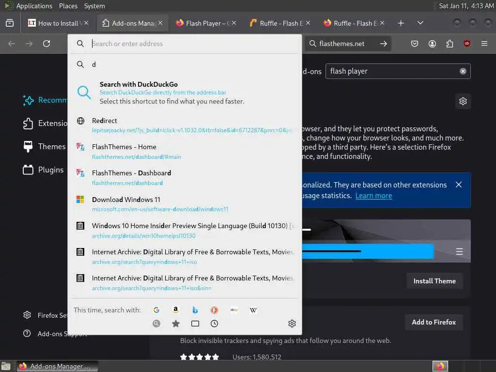Select the 'd' search suggestion row
This screenshot has width=496, height=372.
pyautogui.click(x=185, y=64)
